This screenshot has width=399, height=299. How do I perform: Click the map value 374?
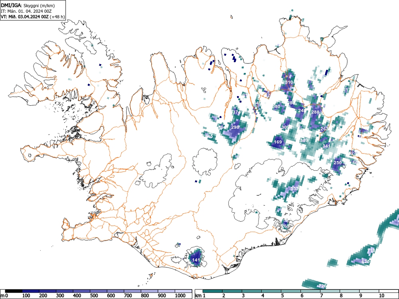(236, 112)
